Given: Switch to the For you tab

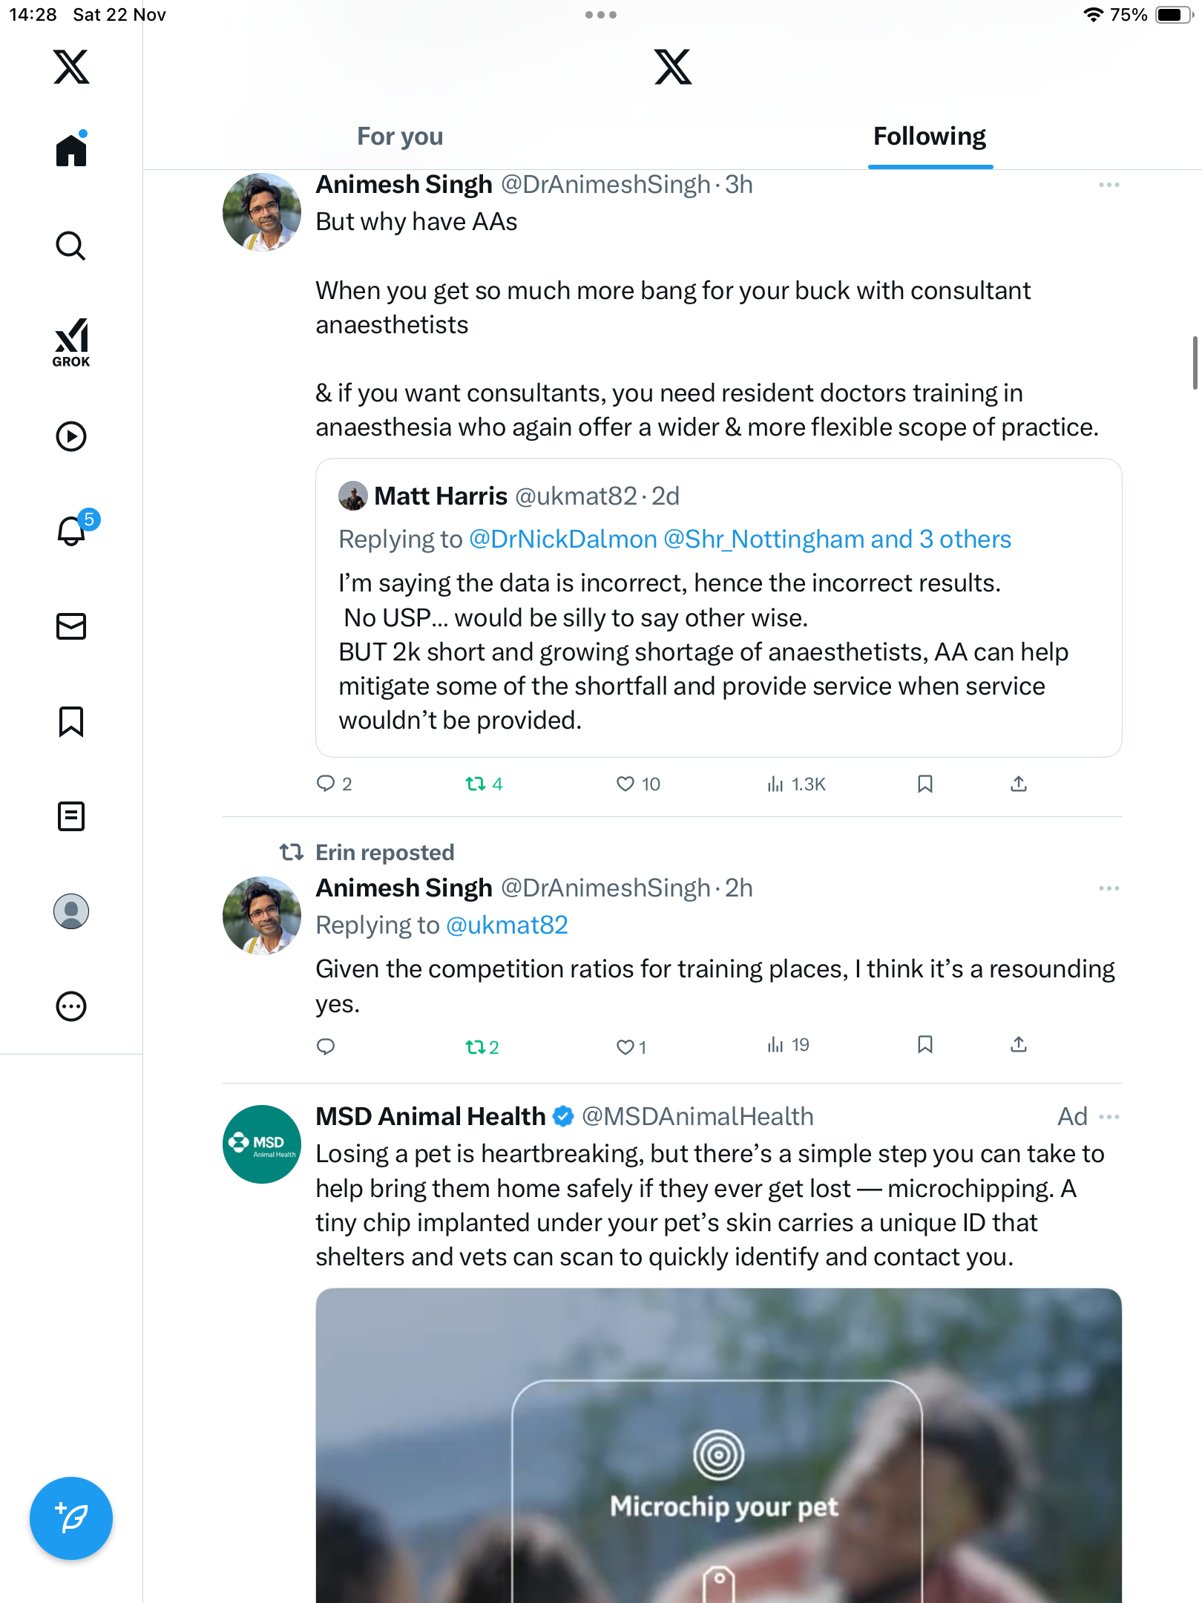Looking at the screenshot, I should [x=400, y=137].
